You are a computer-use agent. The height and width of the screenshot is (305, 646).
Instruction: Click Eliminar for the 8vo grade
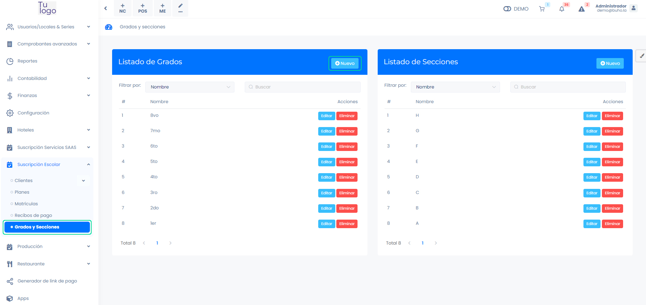point(347,116)
